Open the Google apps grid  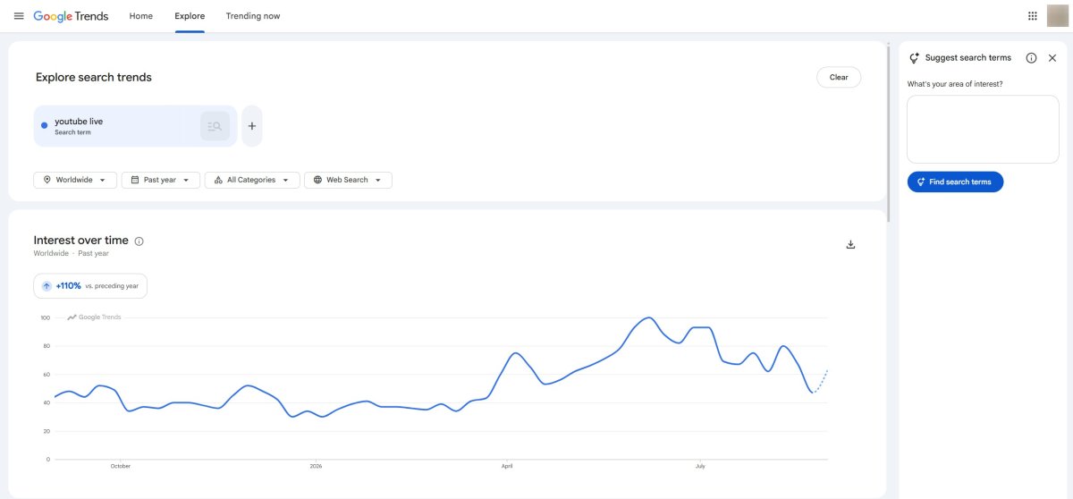tap(1033, 16)
